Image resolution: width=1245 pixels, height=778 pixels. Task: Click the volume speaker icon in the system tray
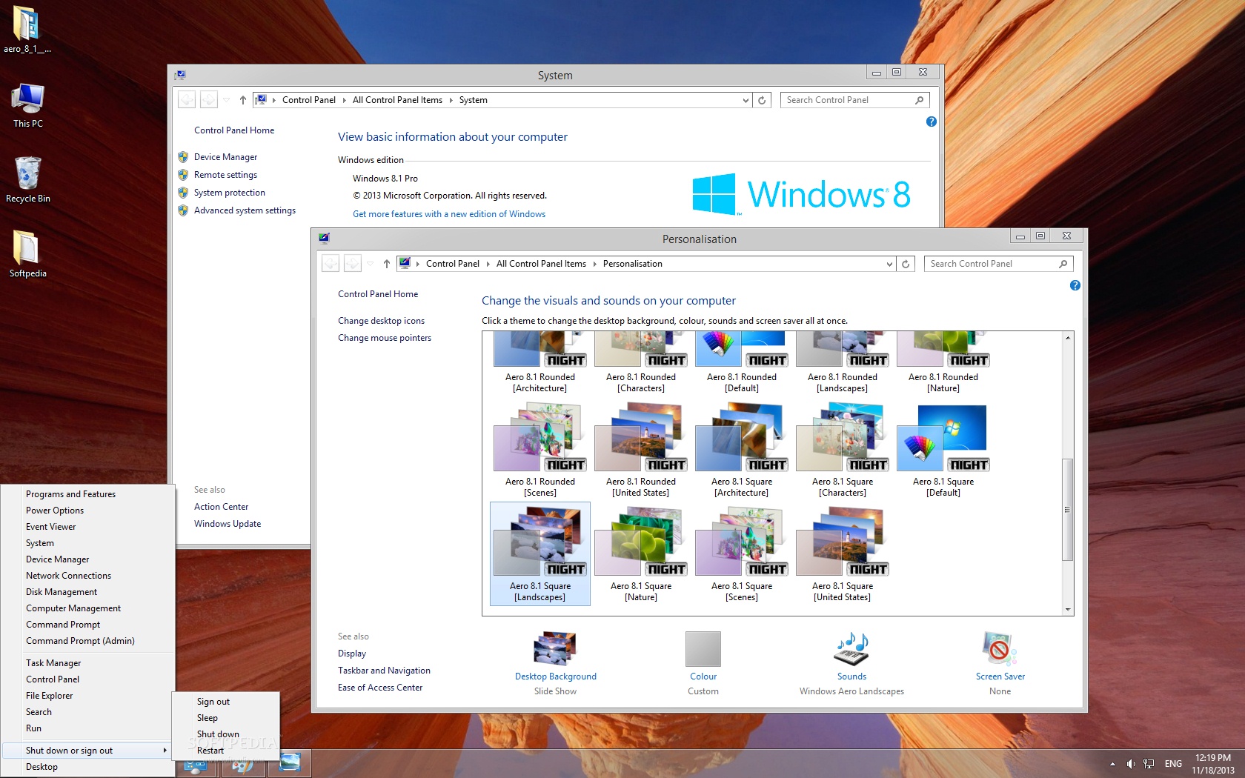[1131, 764]
